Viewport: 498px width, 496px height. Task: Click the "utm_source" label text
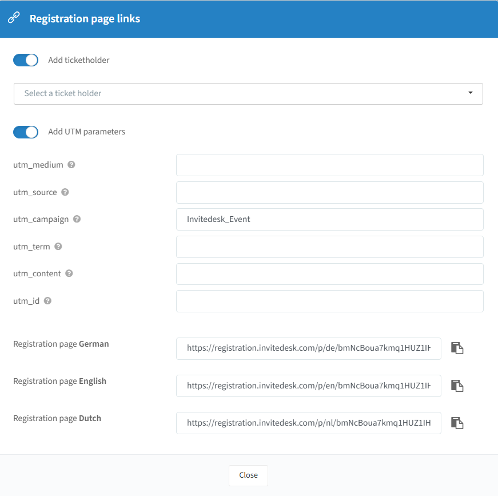coord(35,192)
